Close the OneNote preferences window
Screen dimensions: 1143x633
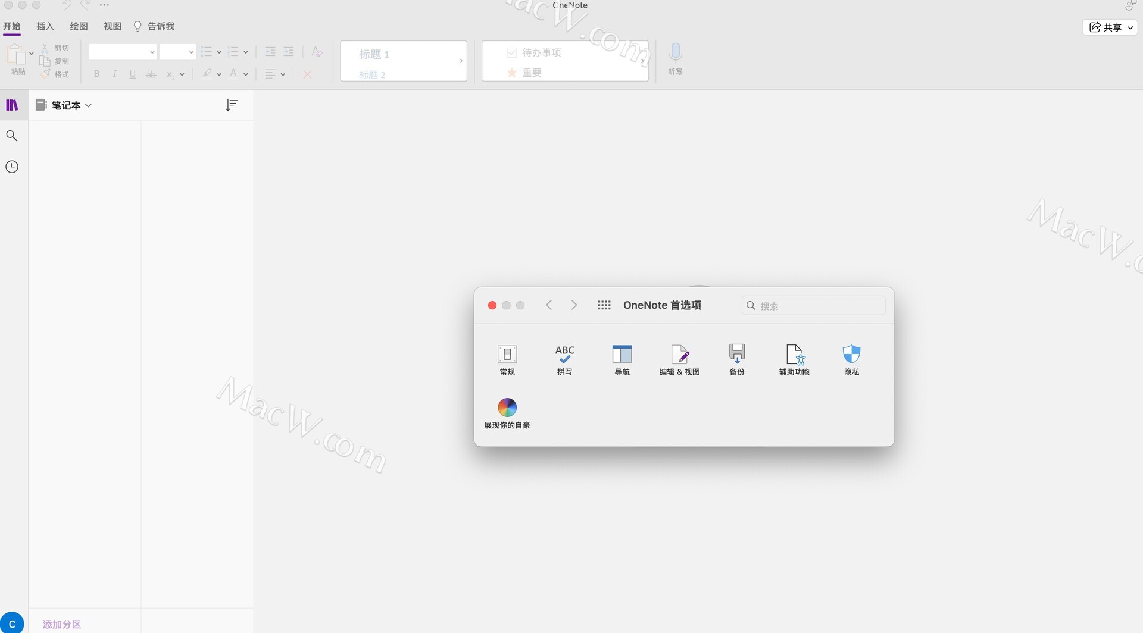(x=492, y=305)
